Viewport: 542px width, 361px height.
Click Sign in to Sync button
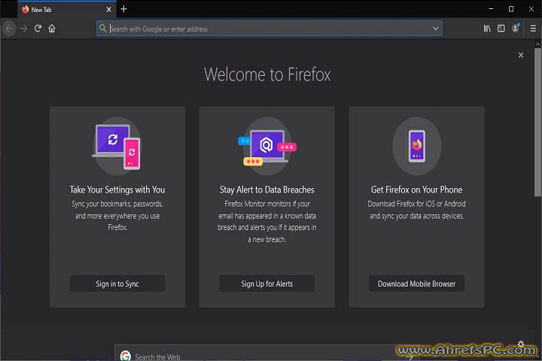[117, 284]
